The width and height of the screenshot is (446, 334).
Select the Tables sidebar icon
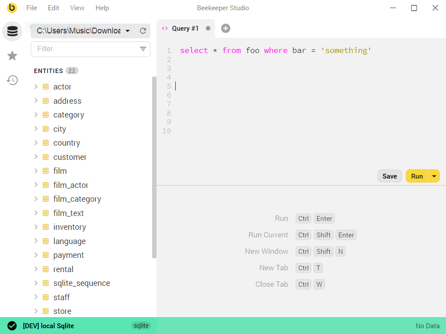[12, 31]
